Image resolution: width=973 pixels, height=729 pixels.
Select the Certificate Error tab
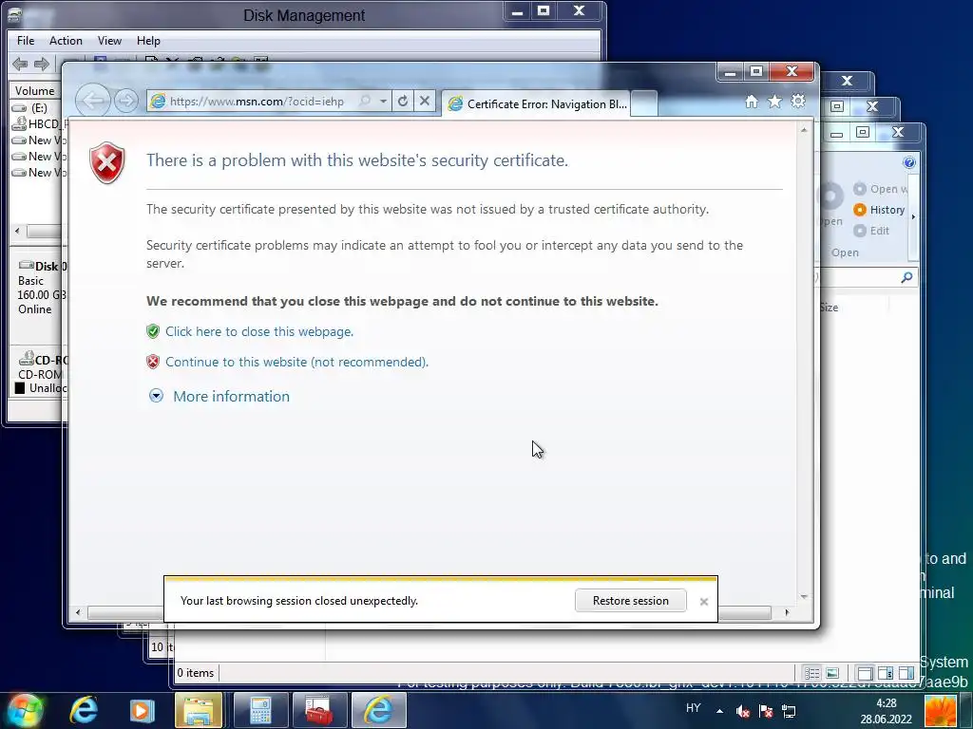click(x=536, y=104)
